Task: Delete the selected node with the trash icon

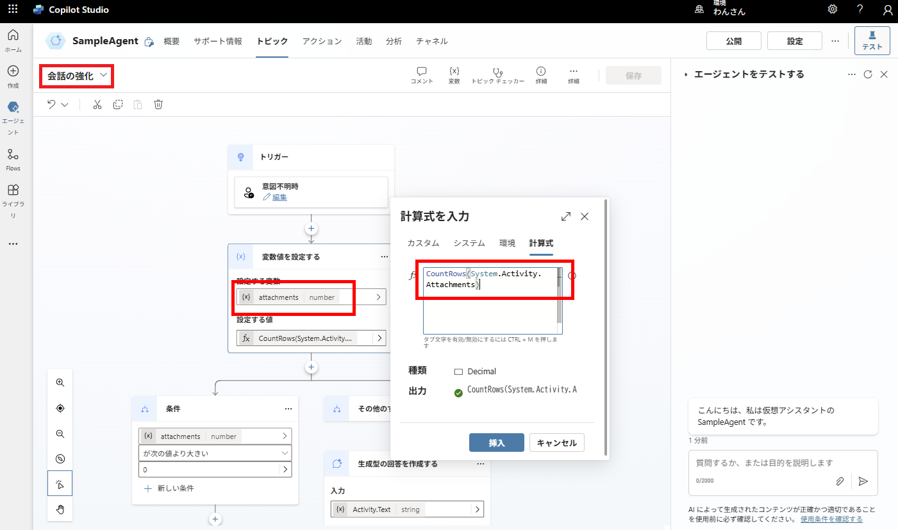Action: click(x=158, y=104)
